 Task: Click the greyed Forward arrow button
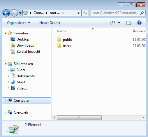[14, 13]
